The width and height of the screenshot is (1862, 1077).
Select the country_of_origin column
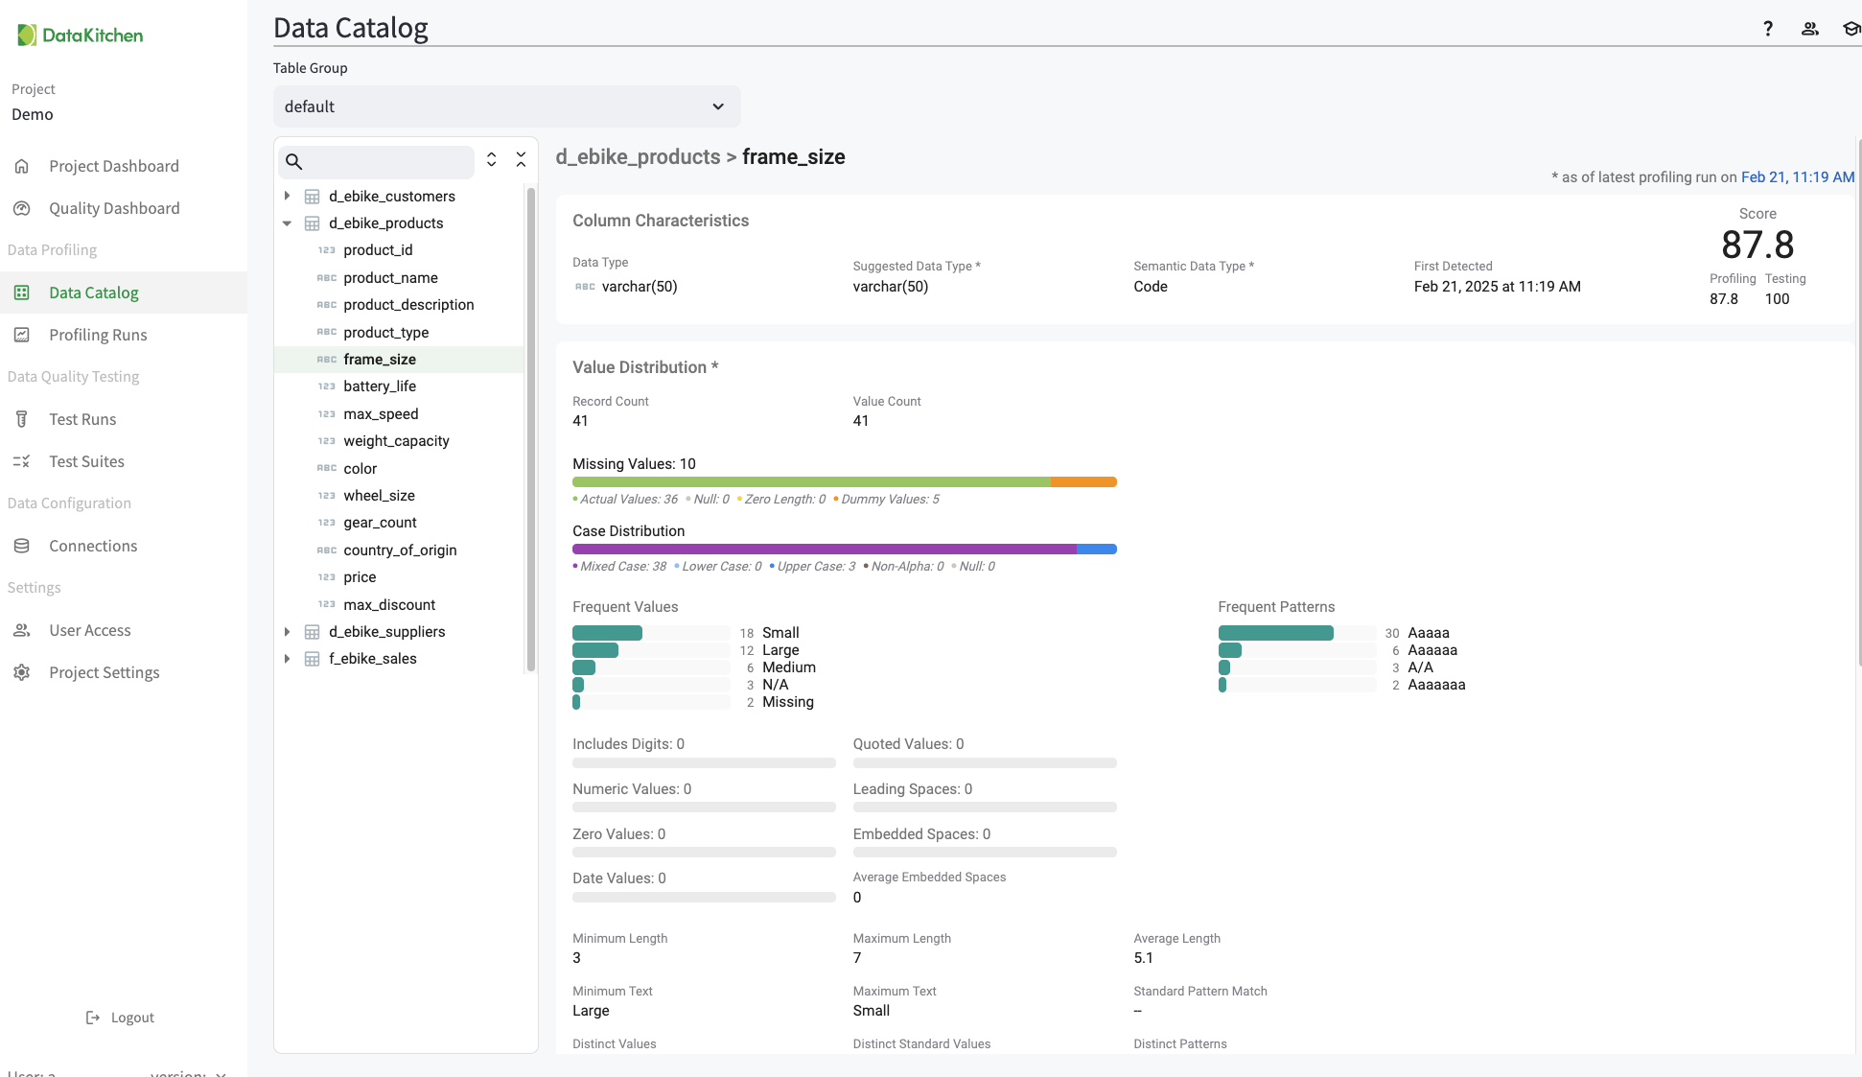tap(400, 550)
